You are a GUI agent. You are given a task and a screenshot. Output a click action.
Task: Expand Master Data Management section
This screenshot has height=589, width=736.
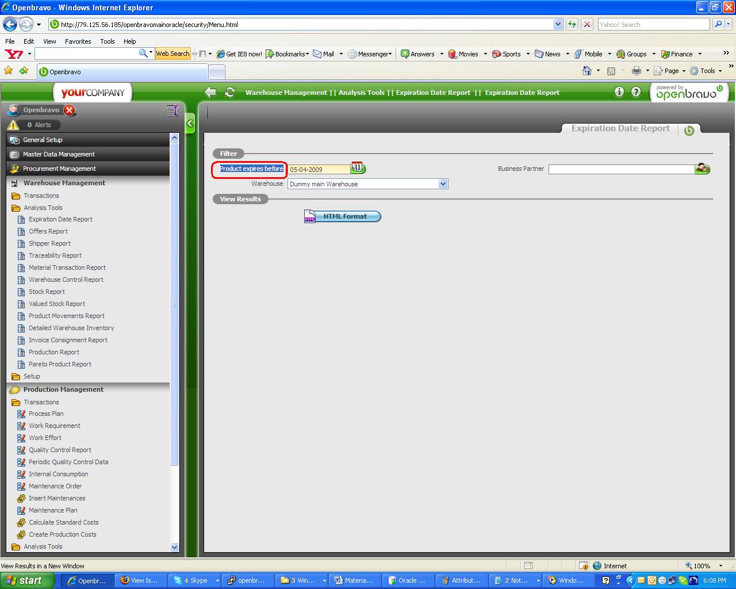tap(89, 154)
